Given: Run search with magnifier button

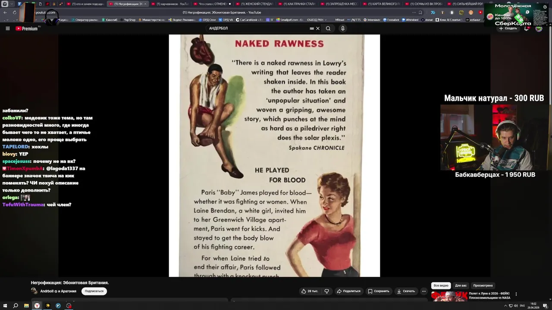Looking at the screenshot, I should [328, 28].
